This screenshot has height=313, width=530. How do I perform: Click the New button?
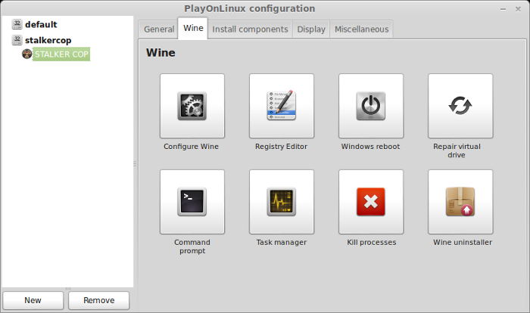[x=33, y=300]
